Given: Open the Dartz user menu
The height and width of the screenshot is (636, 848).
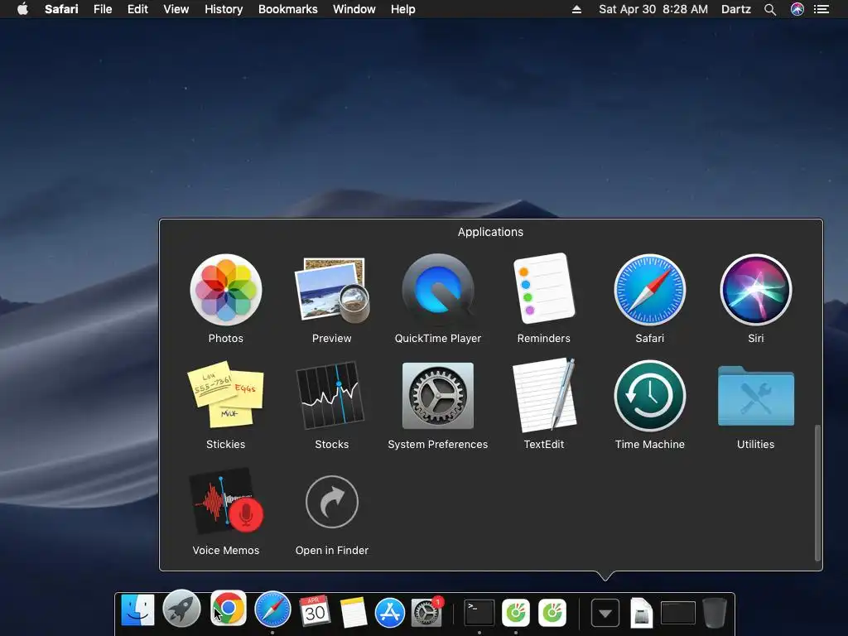Looking at the screenshot, I should (735, 9).
